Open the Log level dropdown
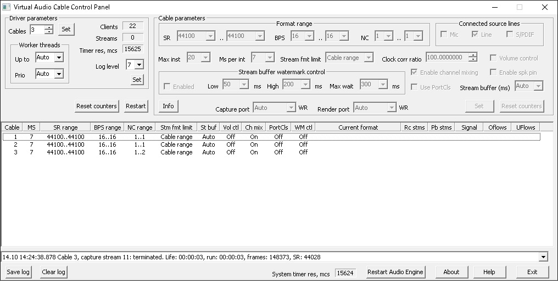Viewport: 558px width, 284px height. pos(139,65)
